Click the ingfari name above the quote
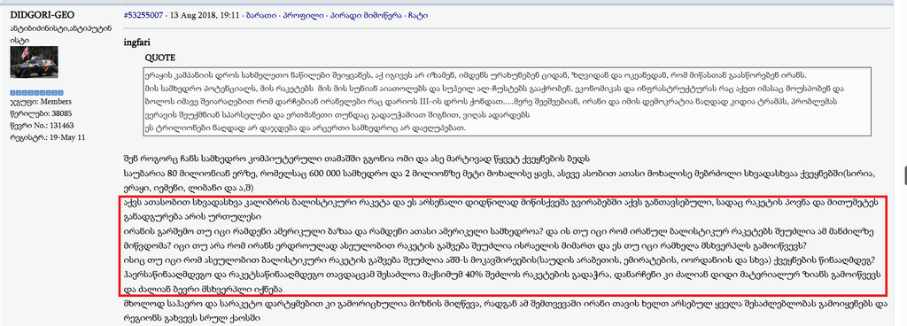The height and width of the screenshot is (326, 907). [137, 43]
